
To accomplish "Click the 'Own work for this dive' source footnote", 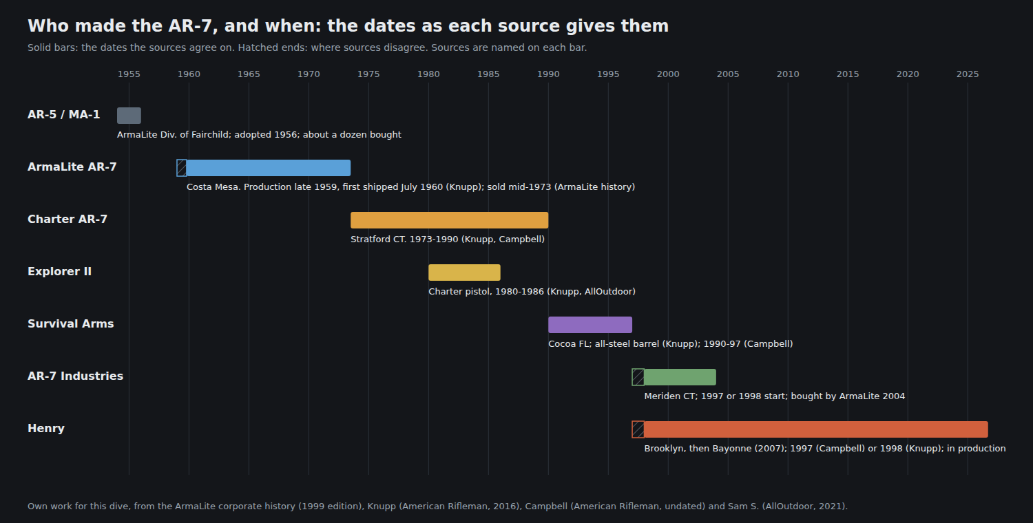I will (x=437, y=506).
